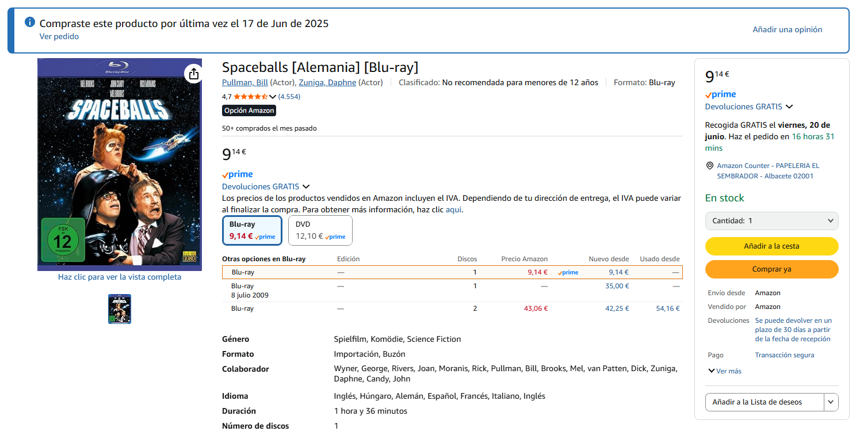The width and height of the screenshot is (856, 435).
Task: Click Comprar ya button
Action: (x=772, y=269)
